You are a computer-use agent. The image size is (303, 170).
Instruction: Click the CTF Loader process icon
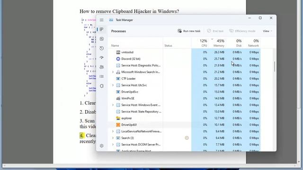(118, 79)
